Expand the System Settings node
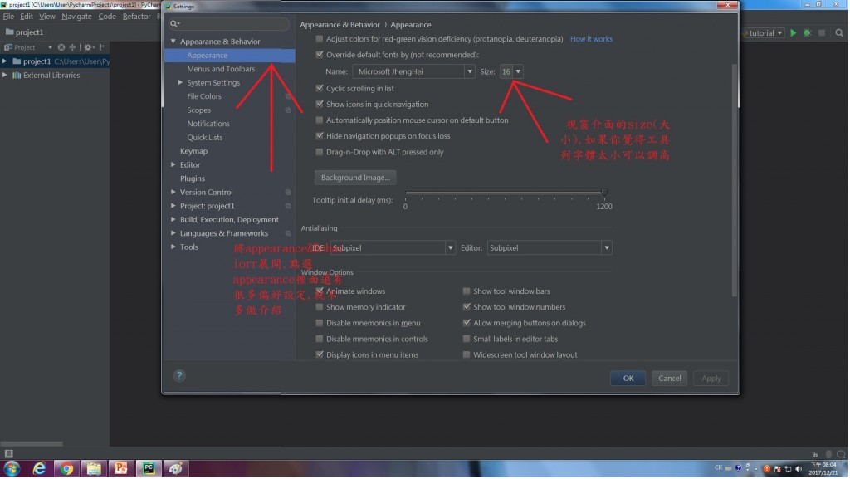This screenshot has width=850, height=479. (180, 83)
